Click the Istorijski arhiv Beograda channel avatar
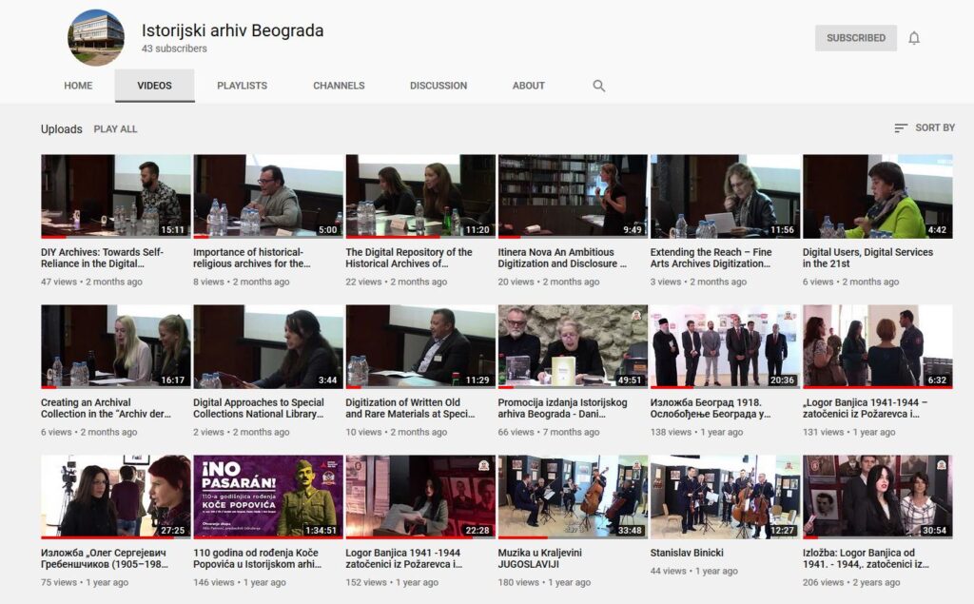Viewport: 974px width, 604px height. (x=96, y=38)
